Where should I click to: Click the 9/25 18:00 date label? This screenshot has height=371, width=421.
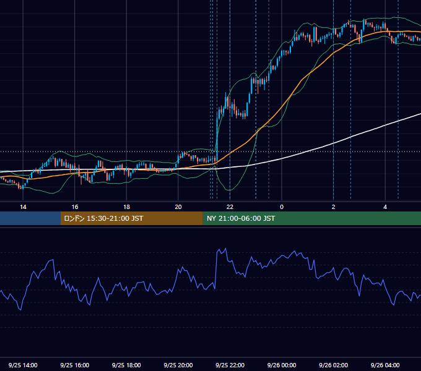[126, 365]
